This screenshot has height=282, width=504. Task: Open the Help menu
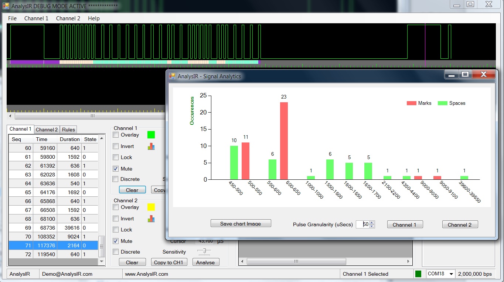tap(93, 18)
